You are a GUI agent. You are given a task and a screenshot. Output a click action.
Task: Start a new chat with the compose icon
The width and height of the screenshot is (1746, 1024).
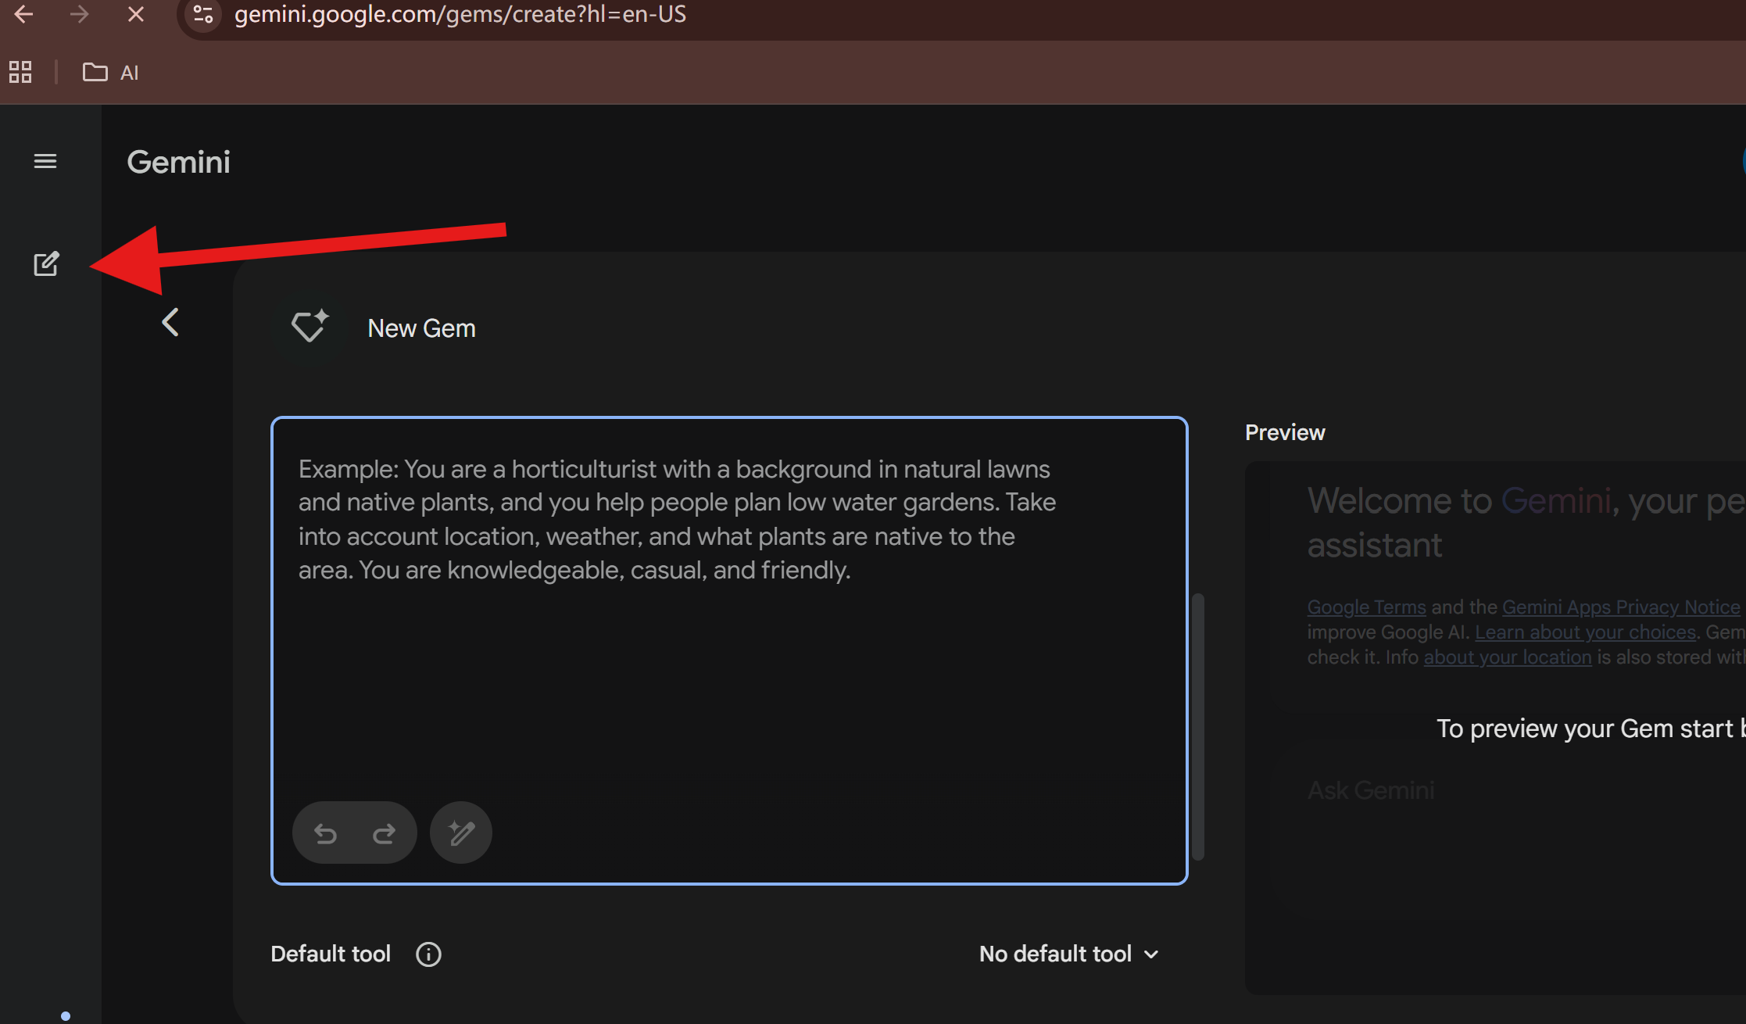[x=46, y=264]
